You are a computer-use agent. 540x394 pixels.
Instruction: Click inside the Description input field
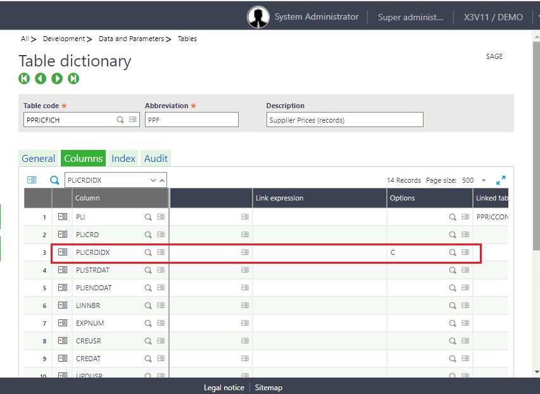pos(344,119)
